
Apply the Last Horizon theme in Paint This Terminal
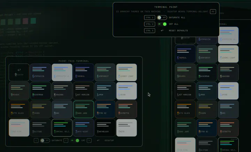click(x=84, y=91)
